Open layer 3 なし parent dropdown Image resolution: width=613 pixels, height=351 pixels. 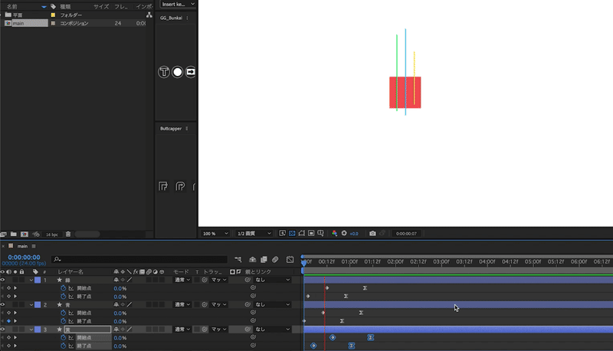click(x=273, y=329)
